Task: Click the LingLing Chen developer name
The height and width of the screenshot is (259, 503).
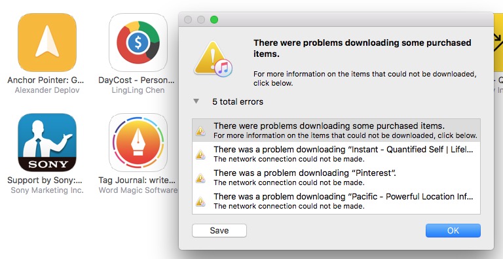Action: click(138, 90)
